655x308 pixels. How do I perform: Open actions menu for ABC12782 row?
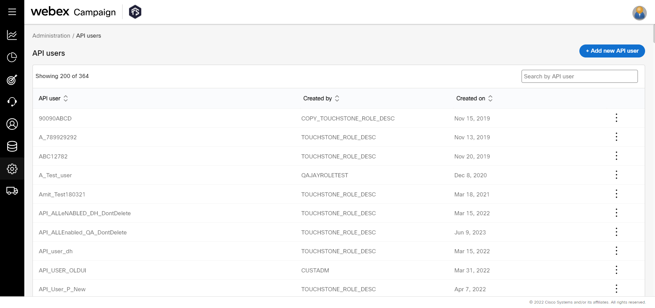point(616,156)
